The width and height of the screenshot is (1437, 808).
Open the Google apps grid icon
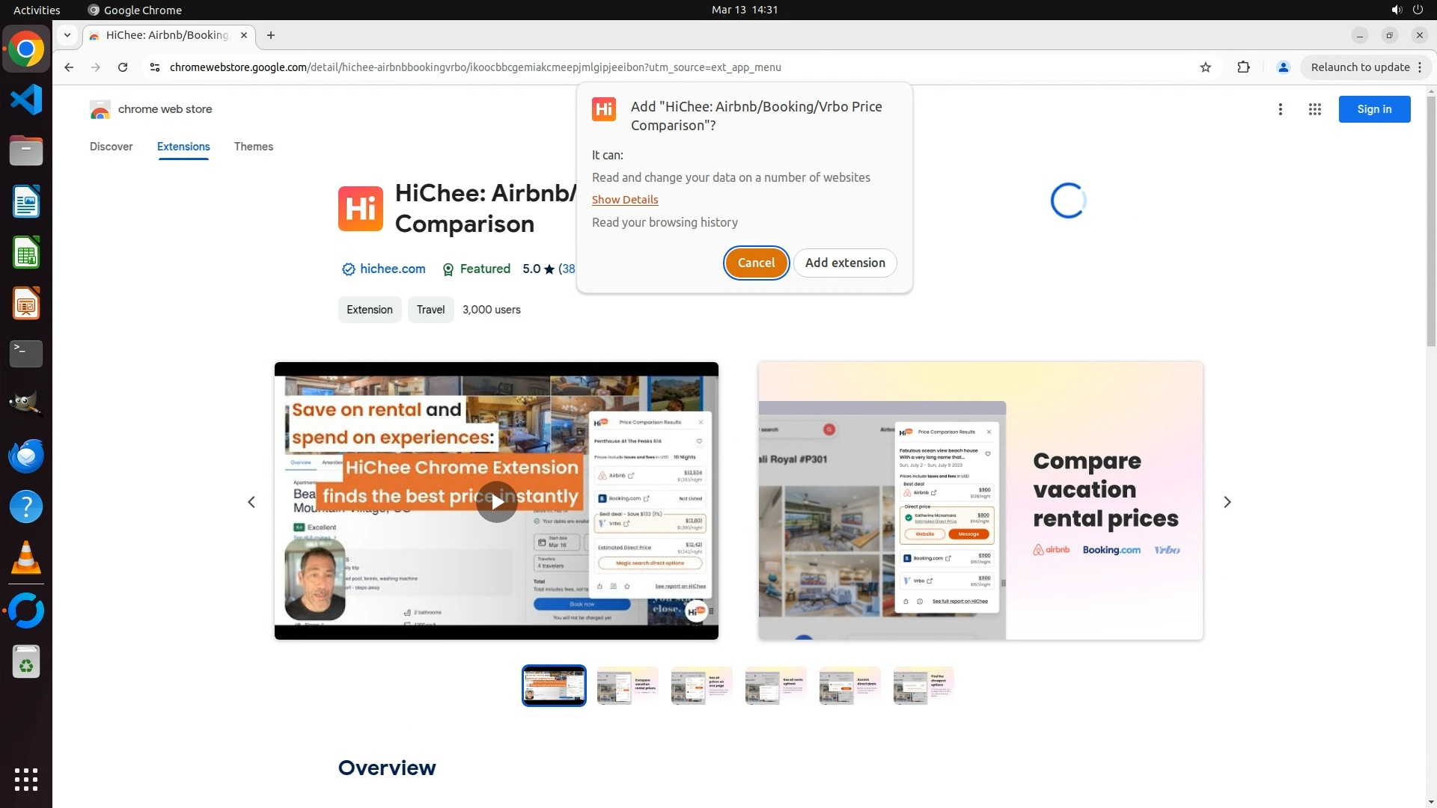tap(1314, 109)
